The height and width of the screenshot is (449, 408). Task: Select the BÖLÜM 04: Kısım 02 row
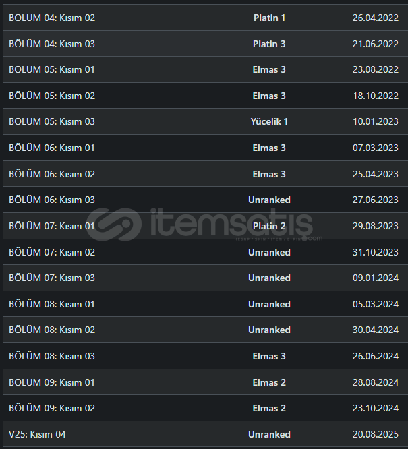52,18
